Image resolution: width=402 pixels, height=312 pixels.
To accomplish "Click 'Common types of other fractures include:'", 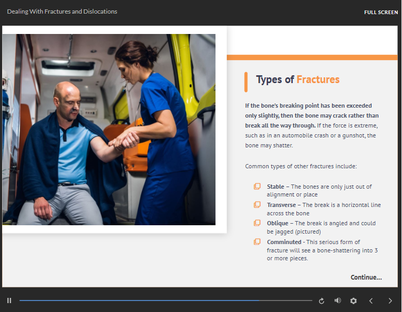I will pyautogui.click(x=301, y=166).
